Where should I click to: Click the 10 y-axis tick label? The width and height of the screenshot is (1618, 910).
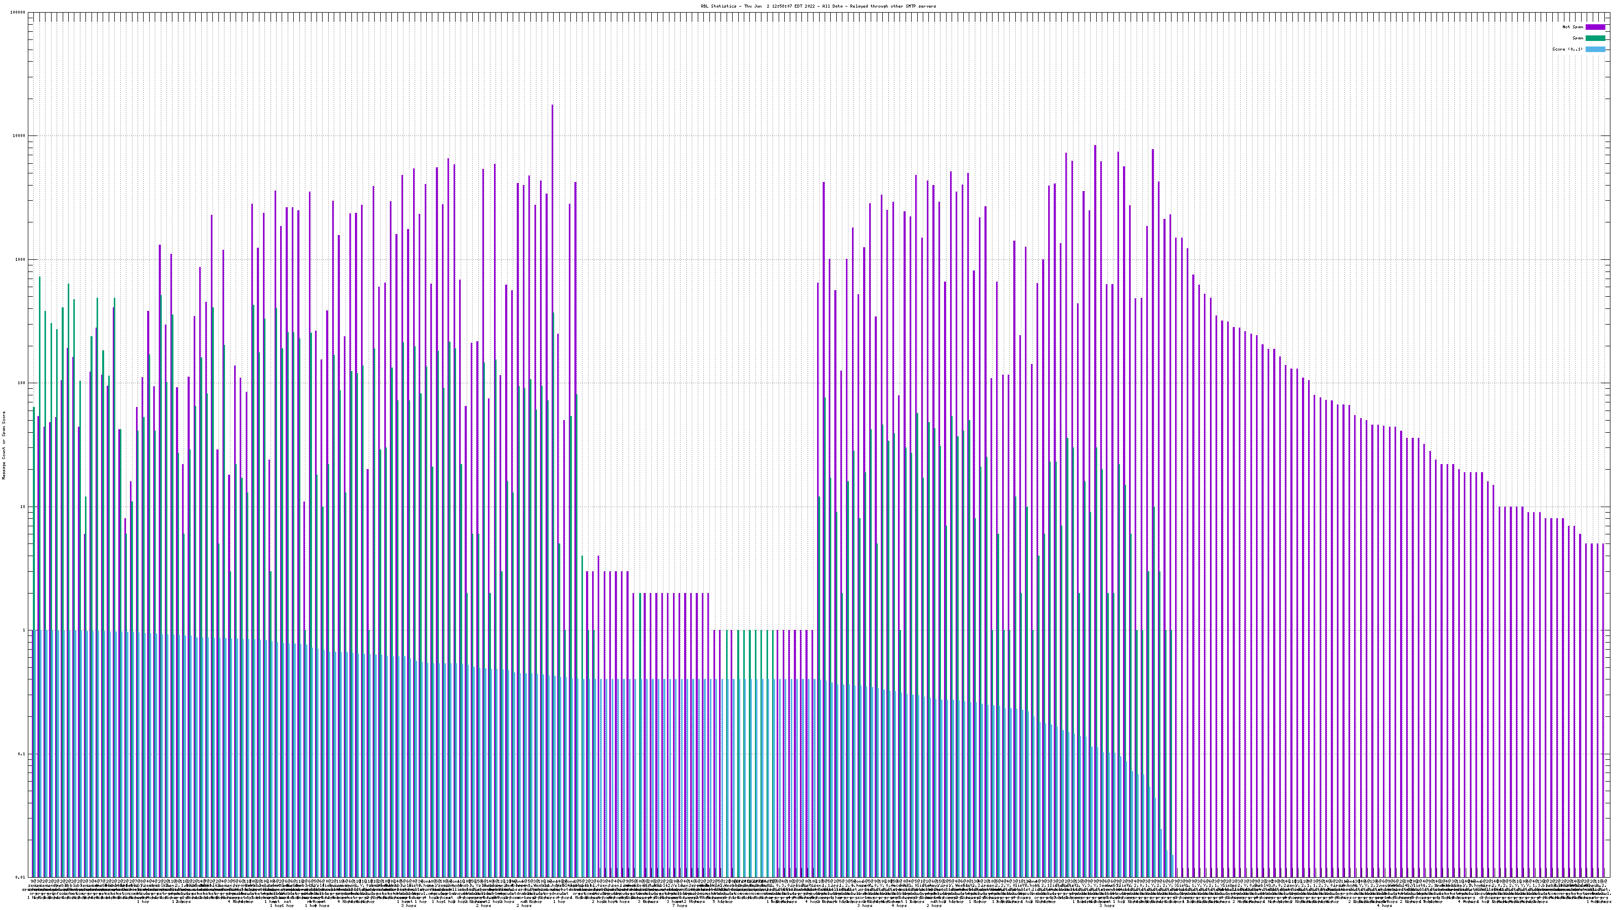click(x=23, y=507)
